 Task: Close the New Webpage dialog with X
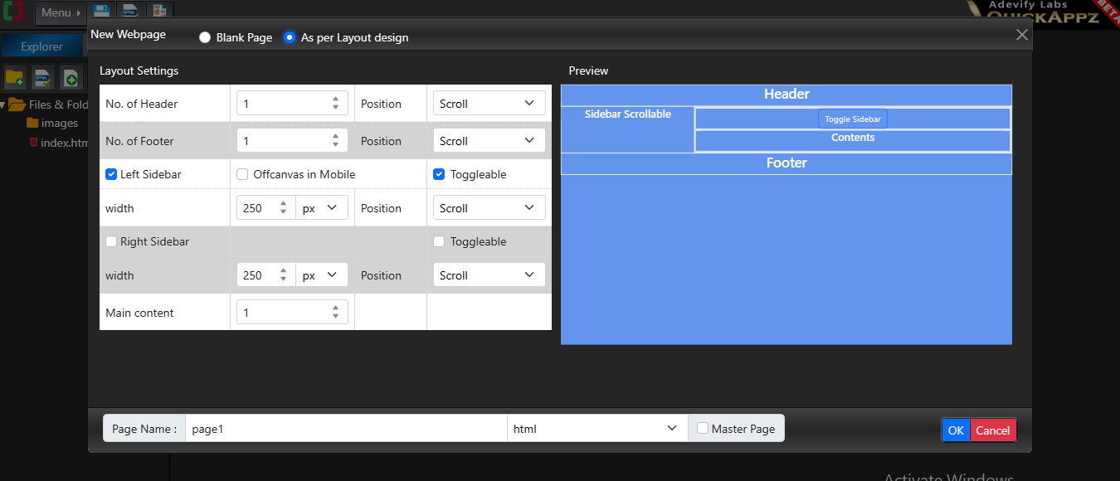click(x=1022, y=35)
